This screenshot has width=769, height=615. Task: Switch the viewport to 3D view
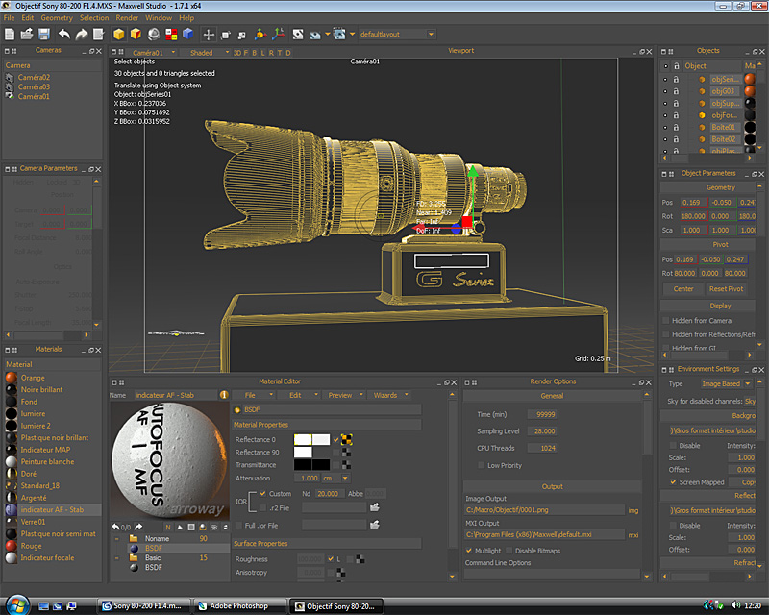[x=237, y=53]
